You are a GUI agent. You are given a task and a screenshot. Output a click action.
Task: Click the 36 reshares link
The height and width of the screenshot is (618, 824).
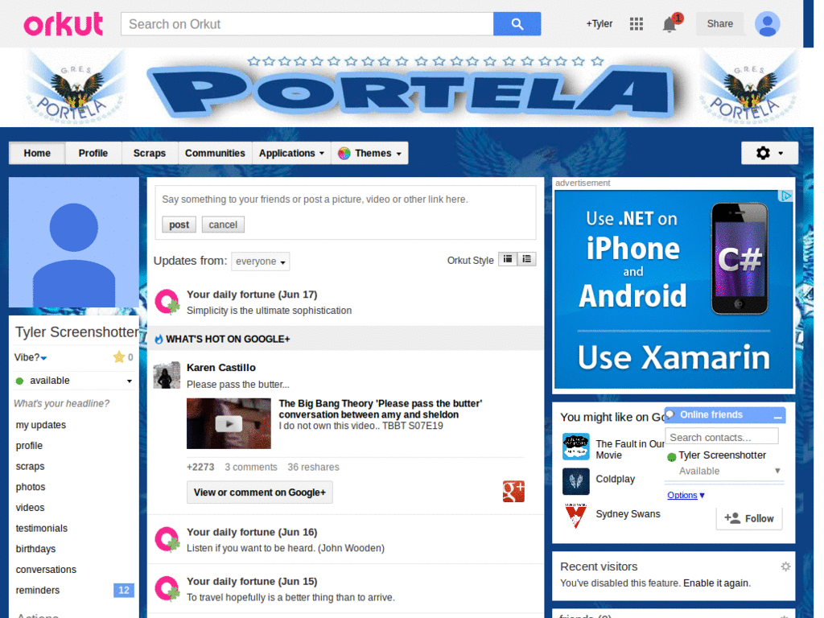[313, 468]
